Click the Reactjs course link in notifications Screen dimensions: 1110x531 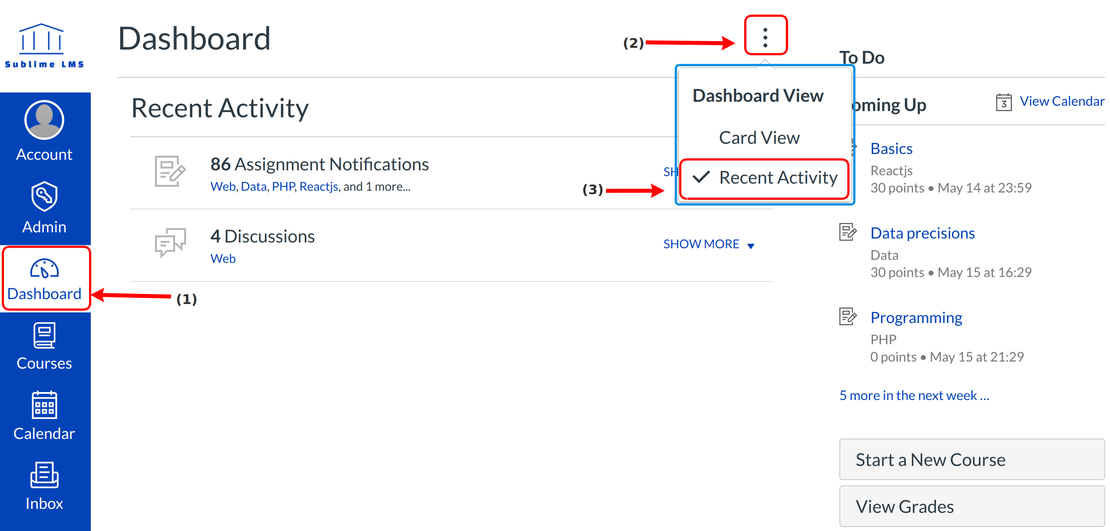pyautogui.click(x=318, y=187)
